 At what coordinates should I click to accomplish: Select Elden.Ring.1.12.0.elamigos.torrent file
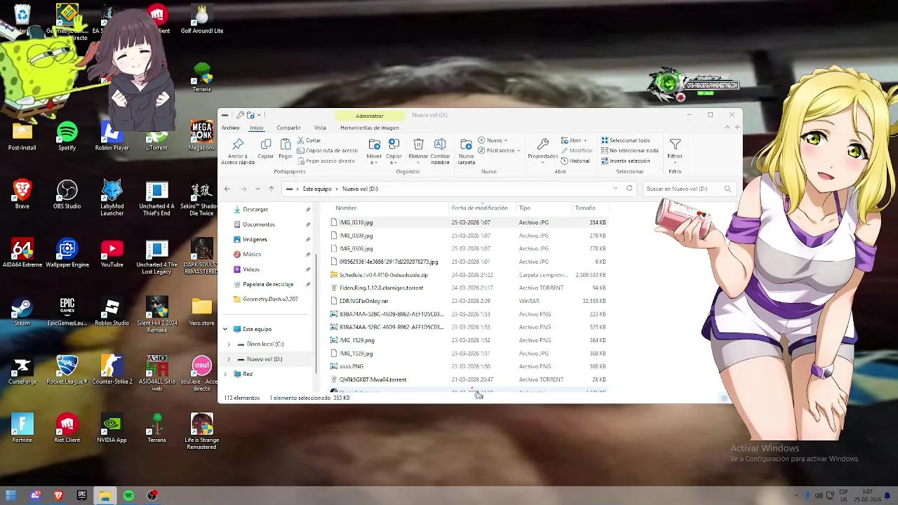coord(381,288)
